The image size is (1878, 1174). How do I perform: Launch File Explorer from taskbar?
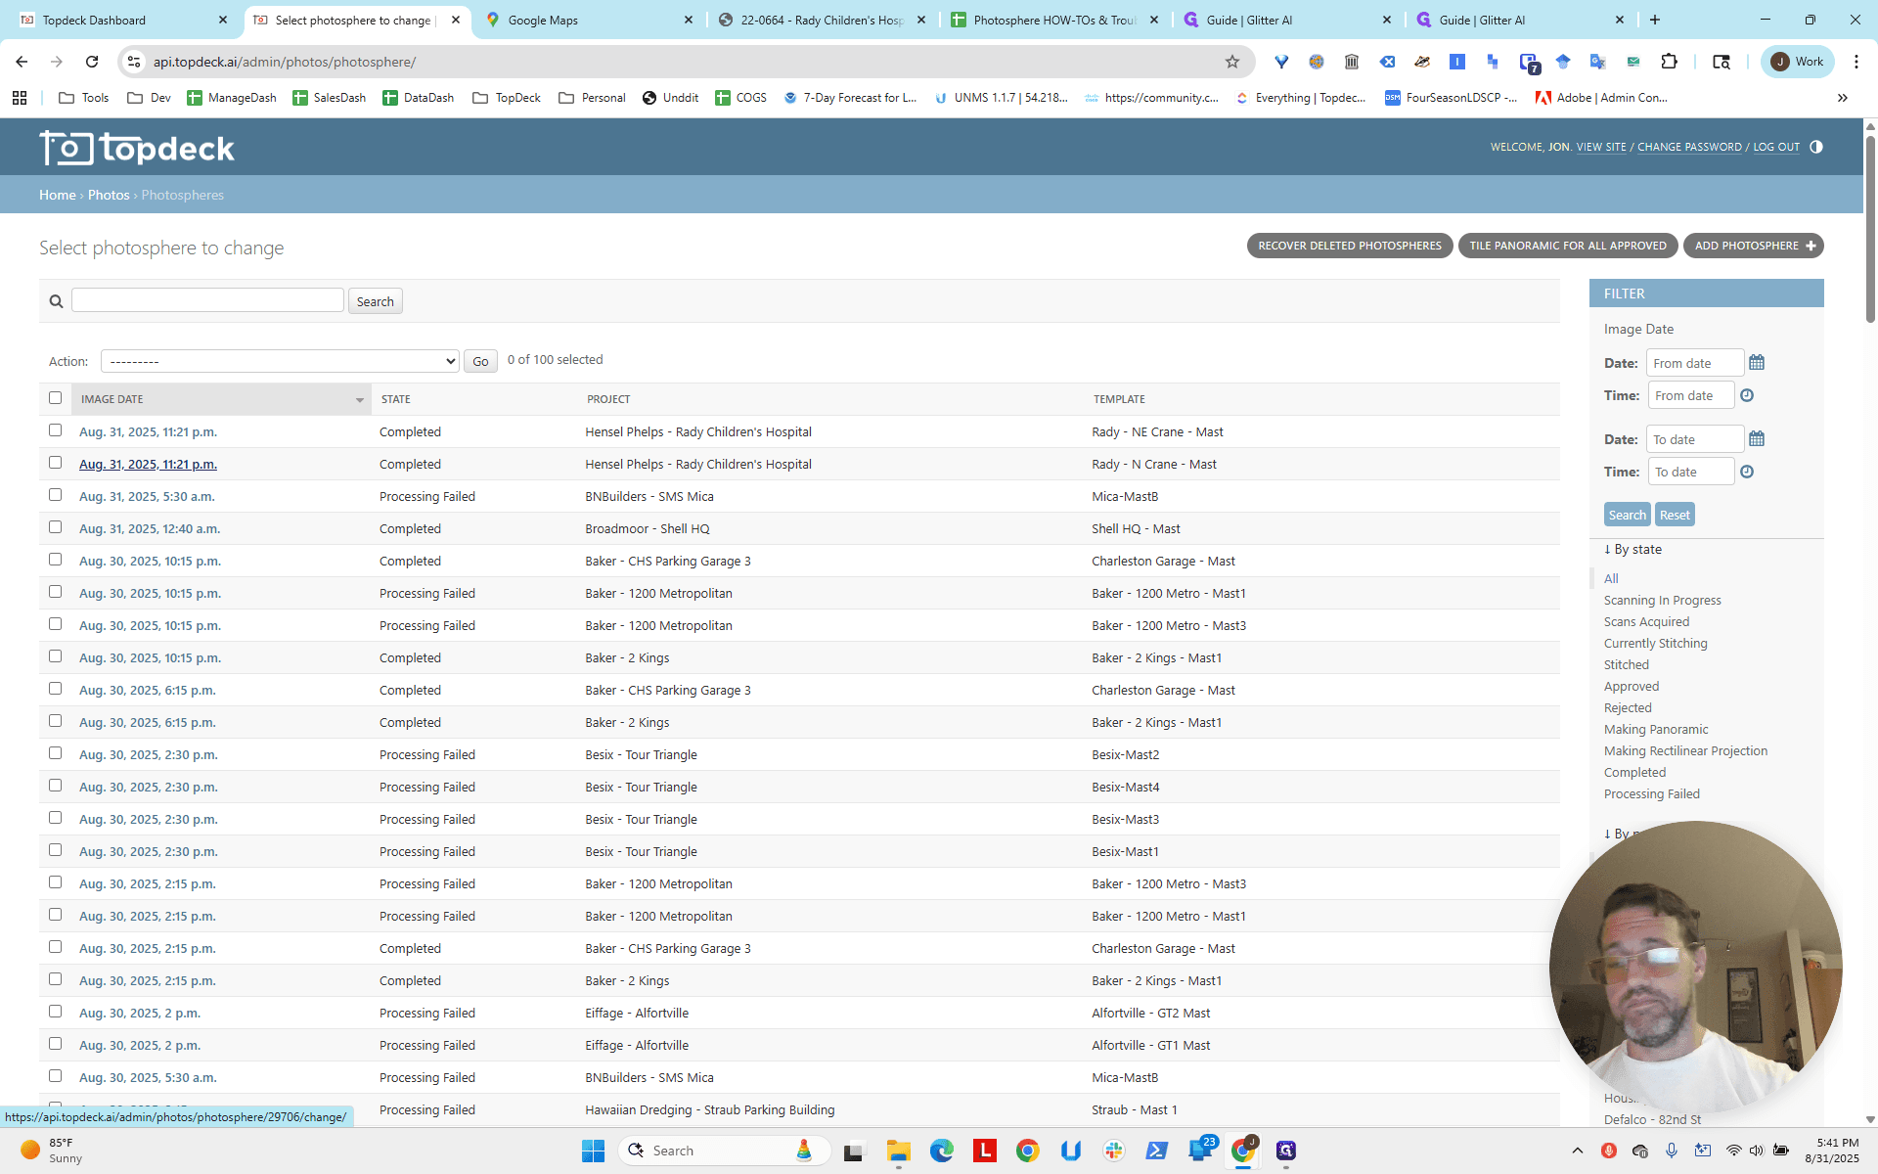pos(898,1151)
